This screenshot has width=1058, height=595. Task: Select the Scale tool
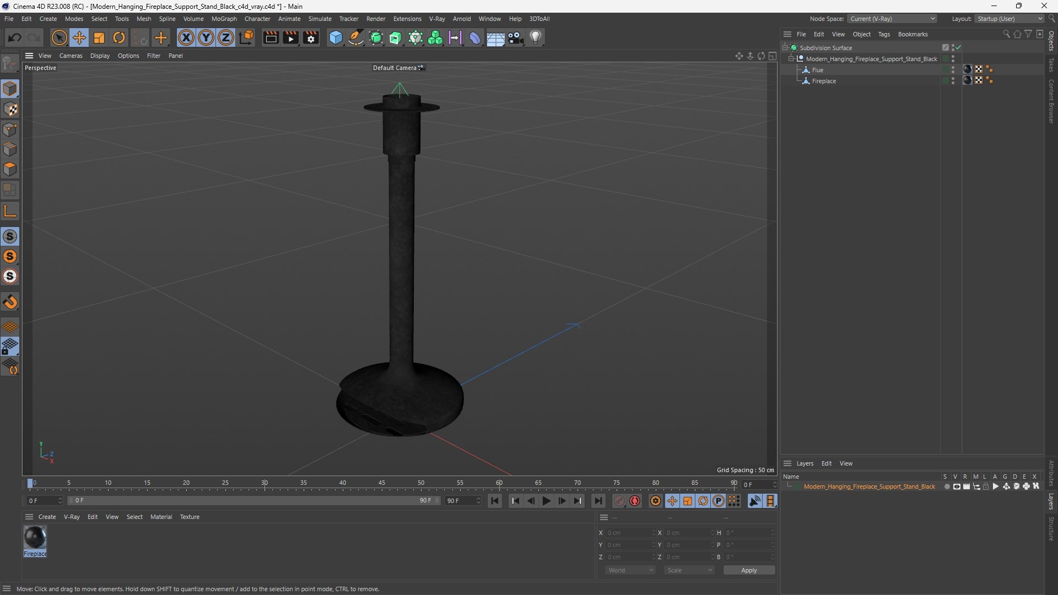point(99,37)
